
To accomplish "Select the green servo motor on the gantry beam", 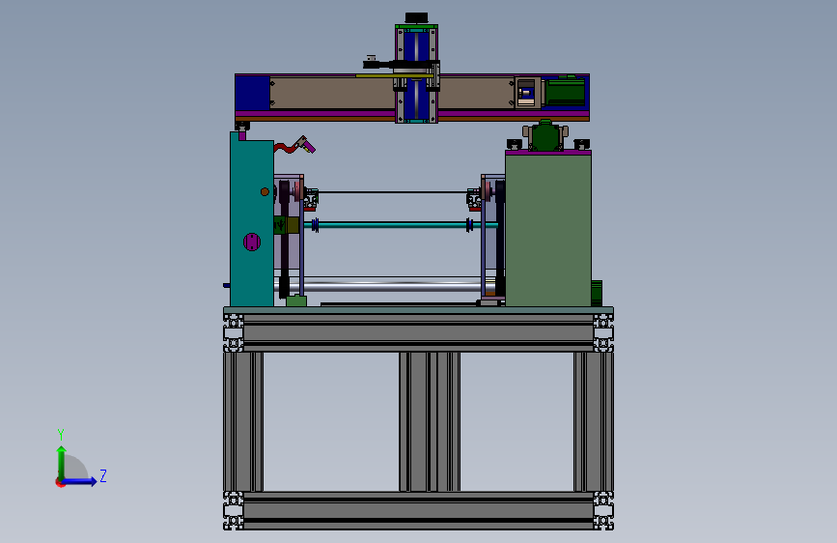I will (x=564, y=92).
